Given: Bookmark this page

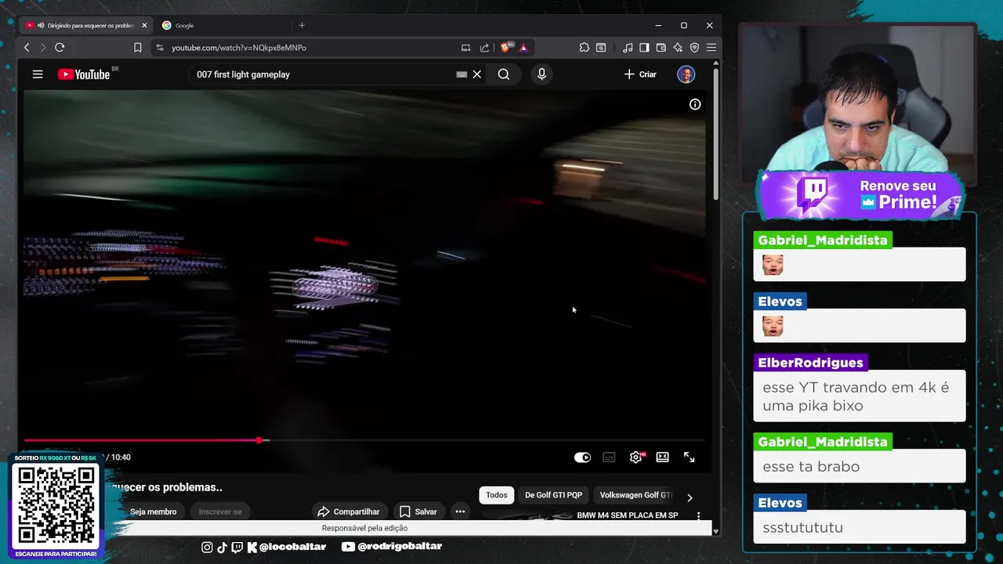Looking at the screenshot, I should tap(138, 48).
